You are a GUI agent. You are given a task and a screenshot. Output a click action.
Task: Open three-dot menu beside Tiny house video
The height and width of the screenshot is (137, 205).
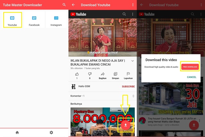[200, 121]
